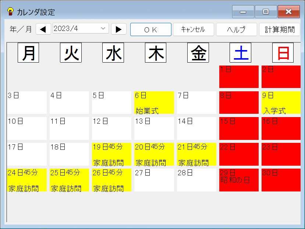Click the lightbulb app icon in title bar
The image size is (305, 229).
pos(10,11)
